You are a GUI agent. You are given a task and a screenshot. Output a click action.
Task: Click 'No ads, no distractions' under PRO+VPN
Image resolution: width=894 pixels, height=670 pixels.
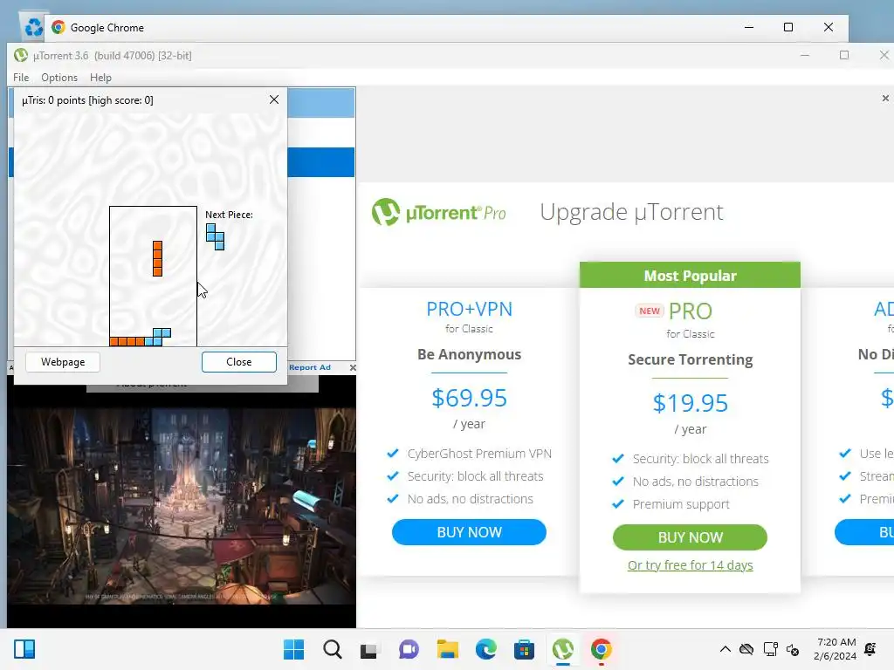click(x=470, y=499)
